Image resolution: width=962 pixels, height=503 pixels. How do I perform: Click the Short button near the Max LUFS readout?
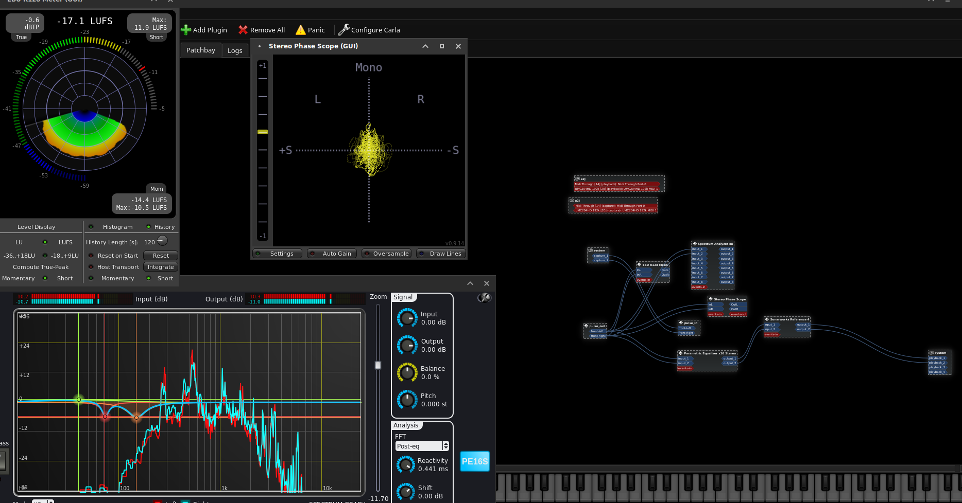tap(157, 37)
